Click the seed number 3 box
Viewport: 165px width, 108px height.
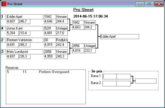(x=4, y=52)
